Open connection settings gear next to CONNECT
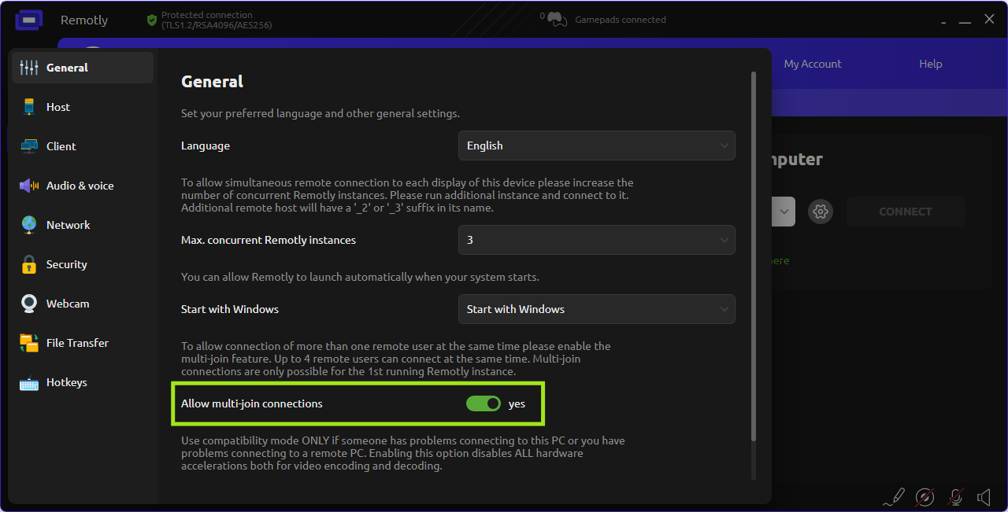This screenshot has width=1008, height=512. click(821, 212)
